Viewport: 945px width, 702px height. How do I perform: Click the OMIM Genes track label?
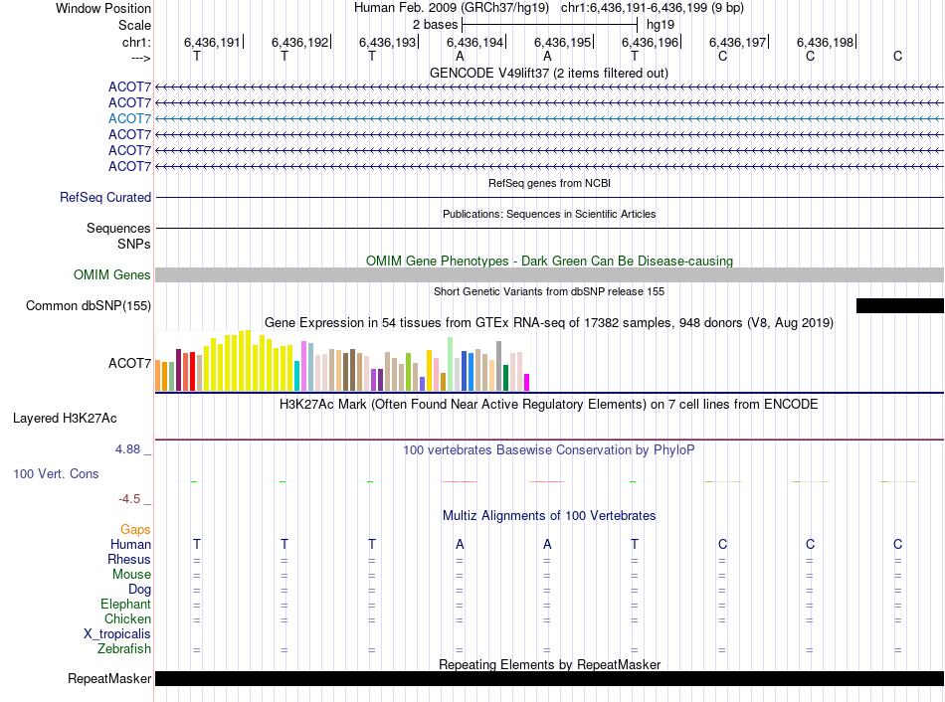pyautogui.click(x=112, y=275)
